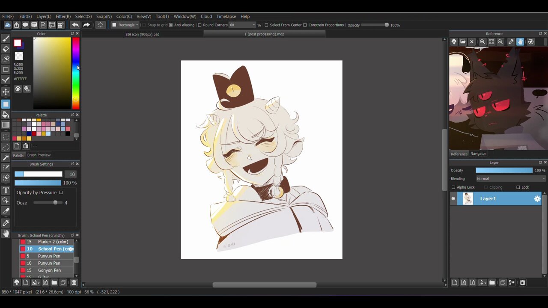The height and width of the screenshot is (308, 548).
Task: Select the Brush tool in the left toolbar
Action: tap(6, 38)
